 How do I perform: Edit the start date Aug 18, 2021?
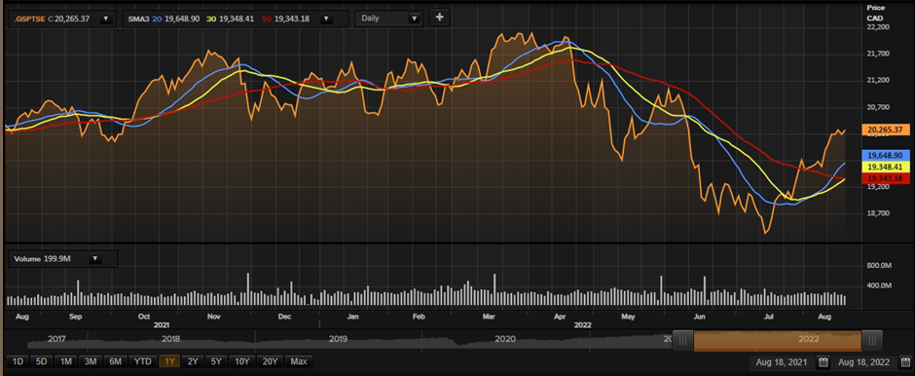(x=782, y=362)
